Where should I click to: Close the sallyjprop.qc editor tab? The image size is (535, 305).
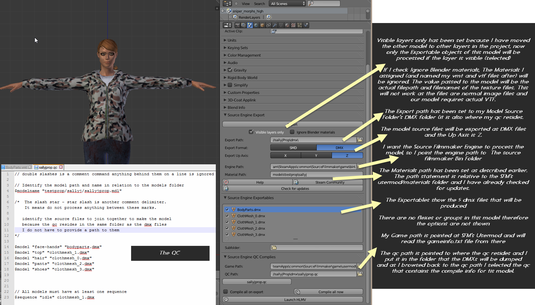coord(61,167)
